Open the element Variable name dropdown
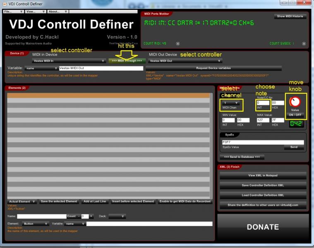Viewport: 314px width, 248px height. [75, 224]
